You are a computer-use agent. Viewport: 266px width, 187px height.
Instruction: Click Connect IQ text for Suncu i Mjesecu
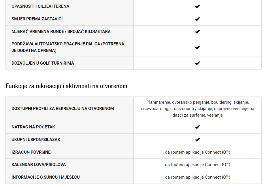tap(198, 177)
